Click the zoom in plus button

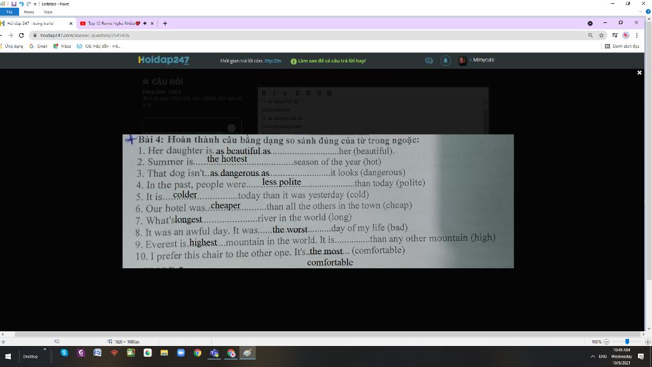[648, 342]
